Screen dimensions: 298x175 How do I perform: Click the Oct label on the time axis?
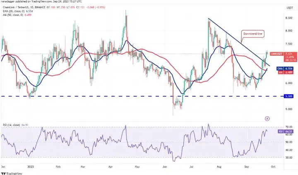tap(273, 167)
